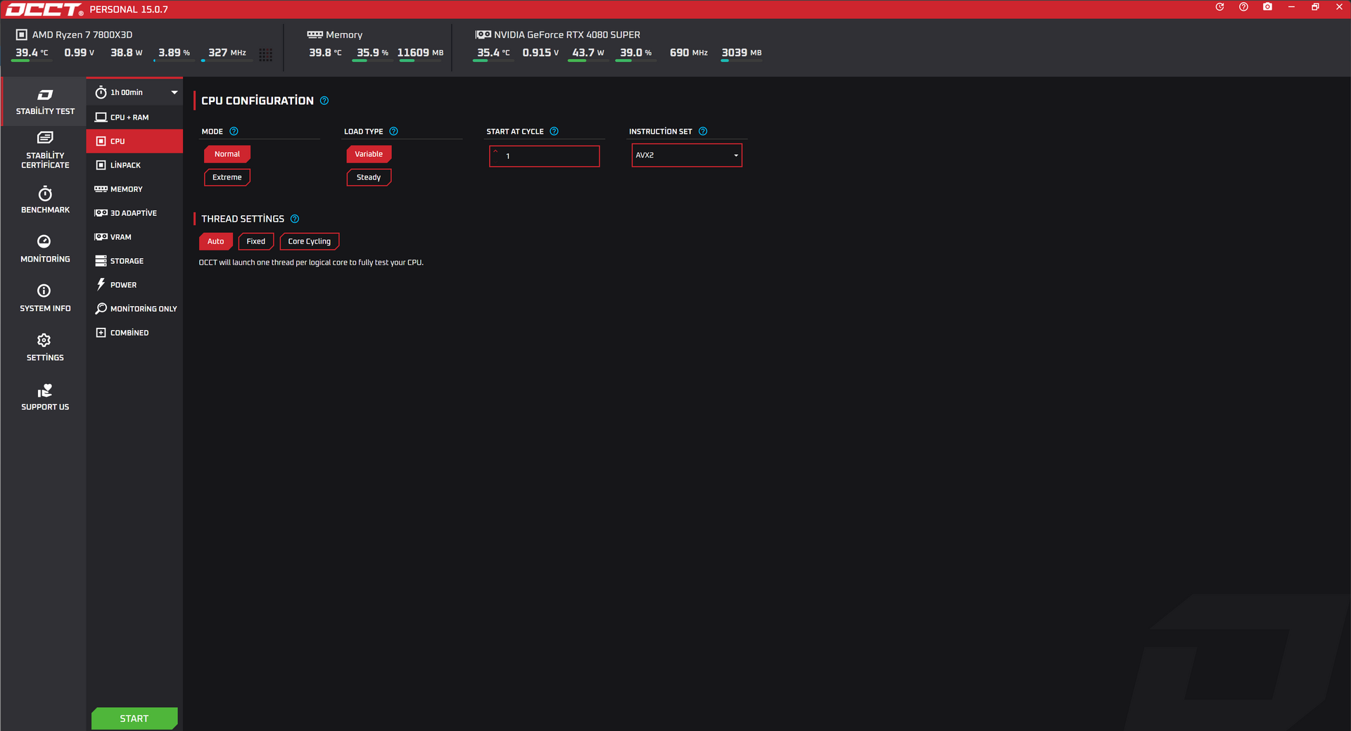Set thread settings to Auto
The height and width of the screenshot is (731, 1351).
[215, 241]
